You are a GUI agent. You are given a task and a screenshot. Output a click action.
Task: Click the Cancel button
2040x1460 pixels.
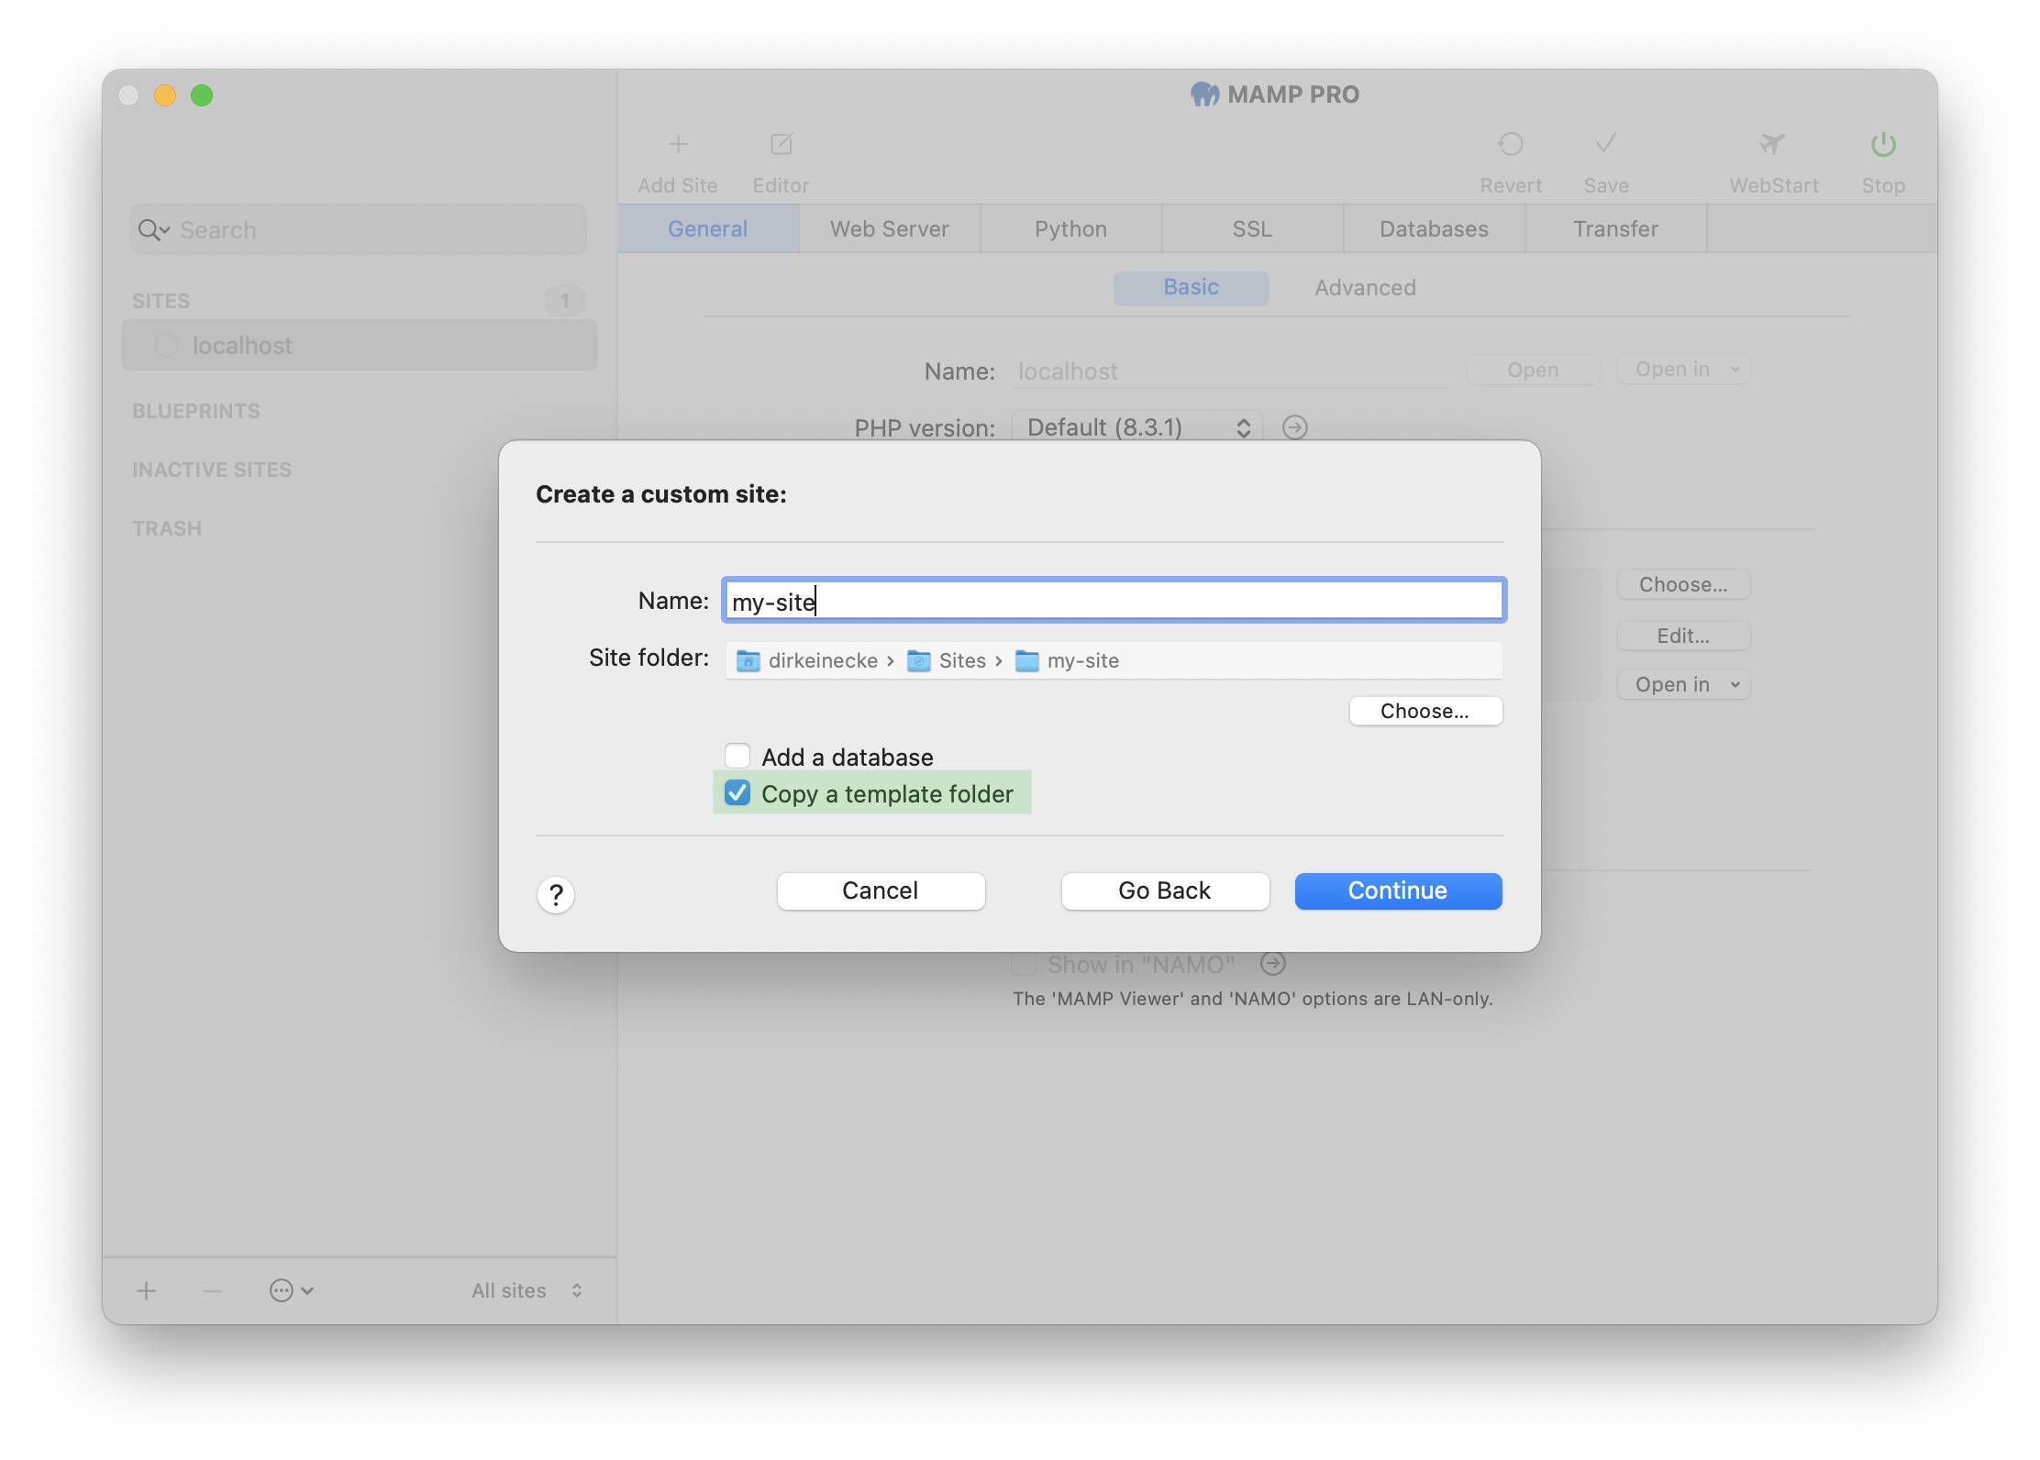tap(881, 890)
